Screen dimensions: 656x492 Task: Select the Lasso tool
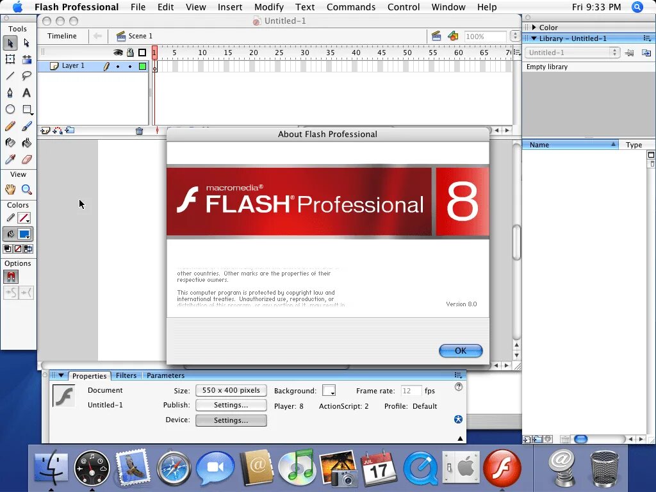(26, 76)
